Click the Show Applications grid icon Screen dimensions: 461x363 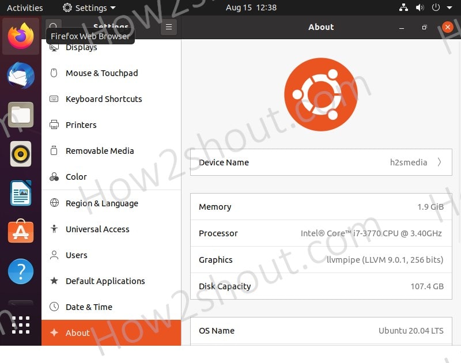(21, 324)
